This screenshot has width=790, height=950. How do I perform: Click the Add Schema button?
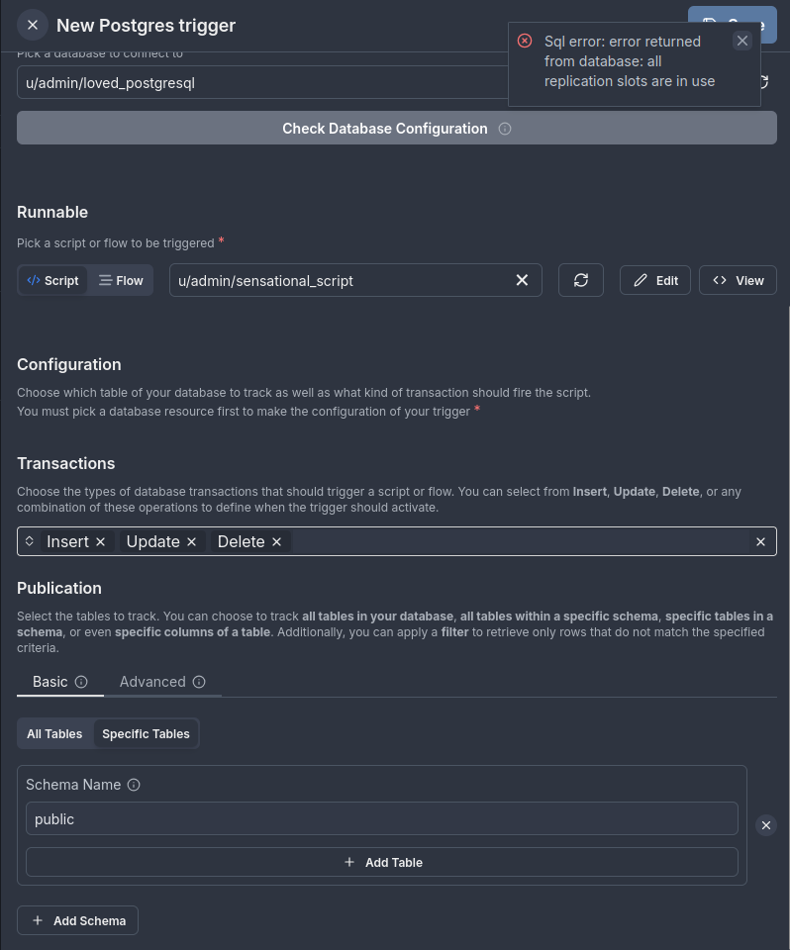(x=77, y=920)
